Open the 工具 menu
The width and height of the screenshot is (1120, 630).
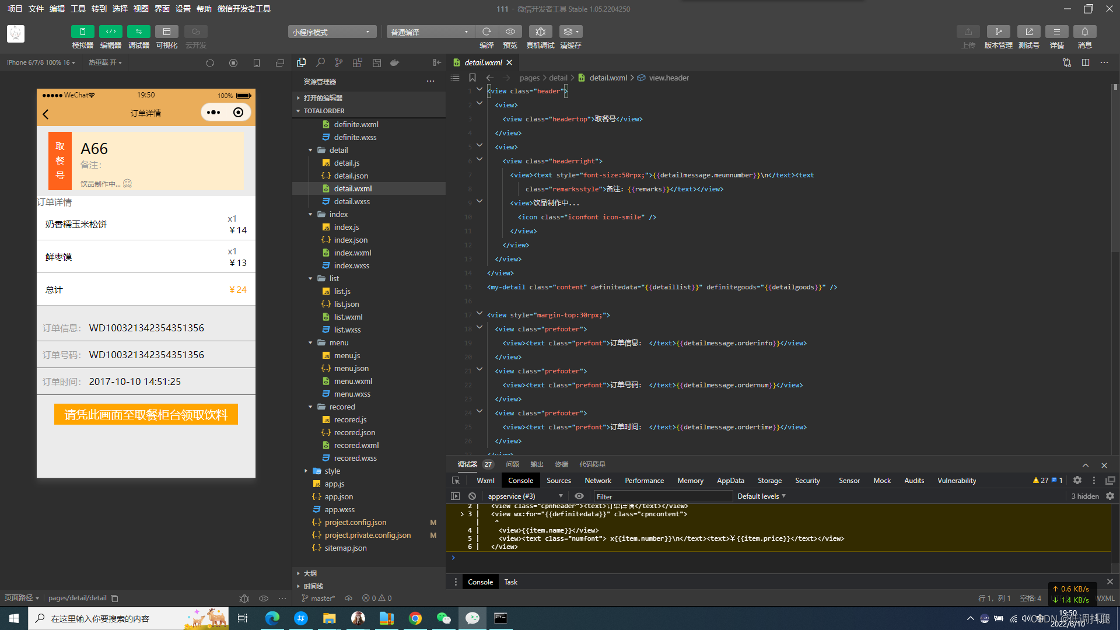[x=78, y=9]
